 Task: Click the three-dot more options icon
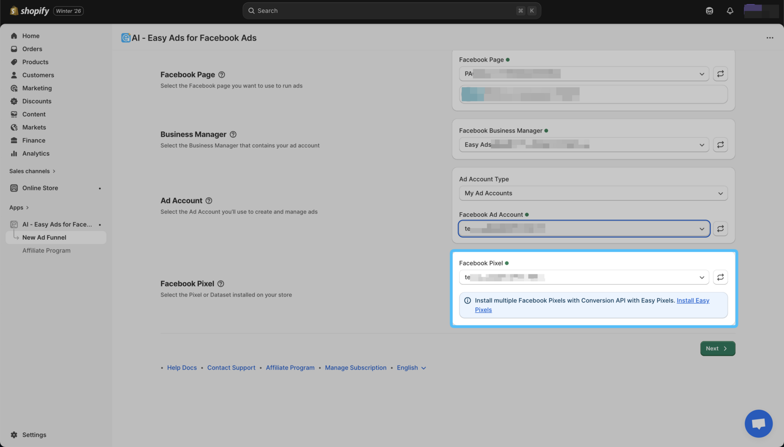(x=769, y=38)
